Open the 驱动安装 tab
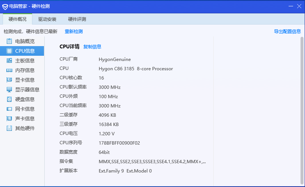The image size is (305, 187). (x=47, y=19)
